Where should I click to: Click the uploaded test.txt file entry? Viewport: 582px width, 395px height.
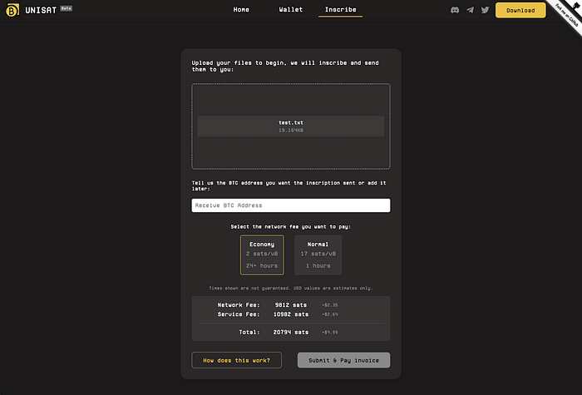(290, 126)
